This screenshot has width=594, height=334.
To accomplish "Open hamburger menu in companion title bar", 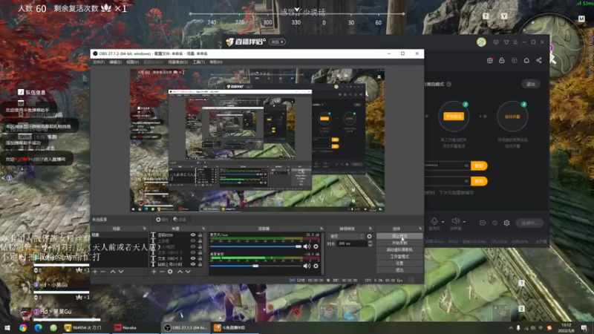I will click(x=515, y=42).
